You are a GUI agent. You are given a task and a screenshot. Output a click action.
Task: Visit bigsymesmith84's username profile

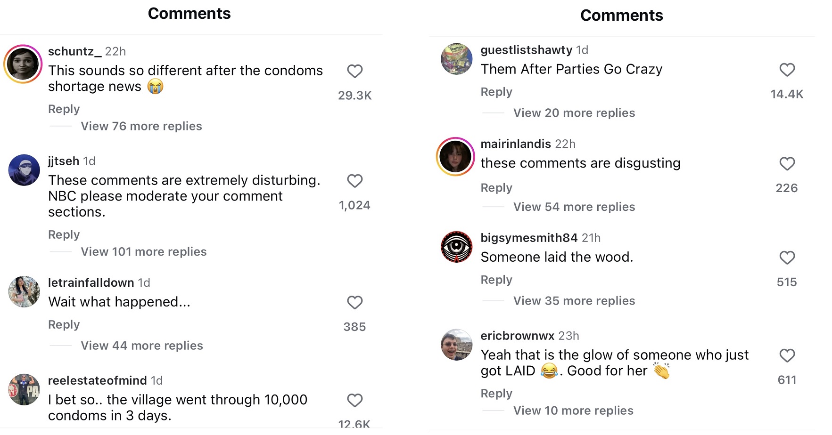(529, 238)
